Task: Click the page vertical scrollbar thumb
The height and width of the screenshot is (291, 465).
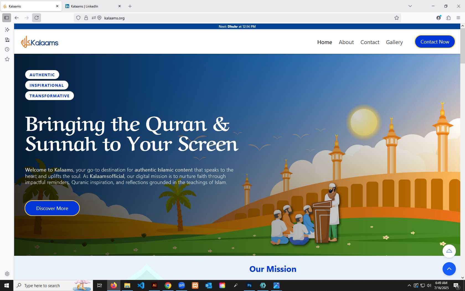Action: click(463, 46)
